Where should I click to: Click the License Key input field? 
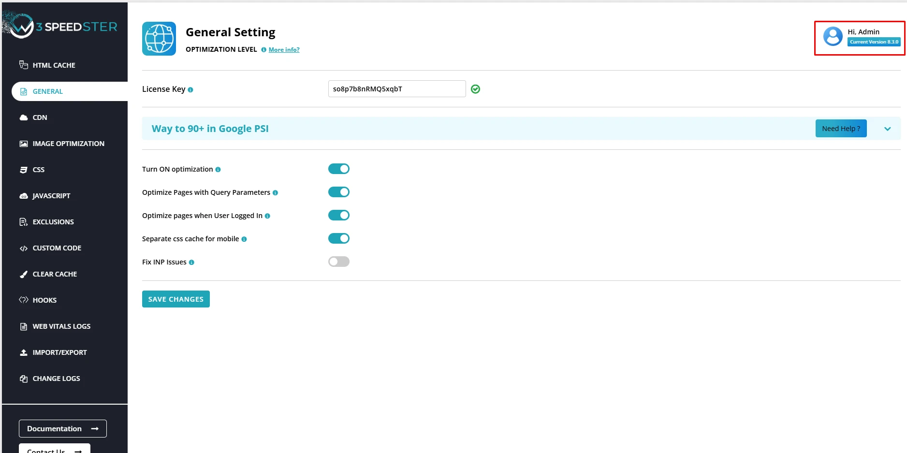[x=396, y=89]
